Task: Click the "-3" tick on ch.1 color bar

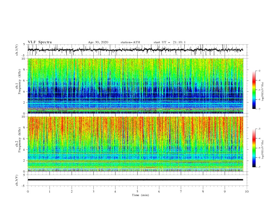Action: pyautogui.click(x=259, y=71)
